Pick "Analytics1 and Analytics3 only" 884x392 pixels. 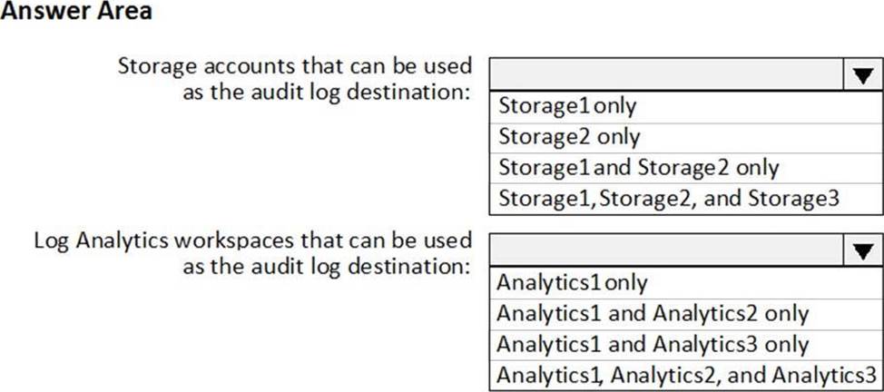pos(652,344)
